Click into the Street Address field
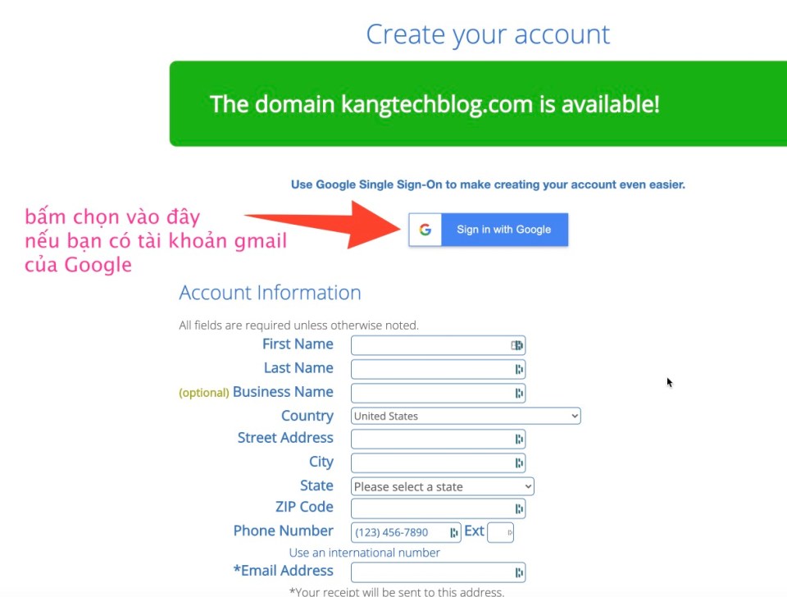The width and height of the screenshot is (787, 597). [438, 440]
